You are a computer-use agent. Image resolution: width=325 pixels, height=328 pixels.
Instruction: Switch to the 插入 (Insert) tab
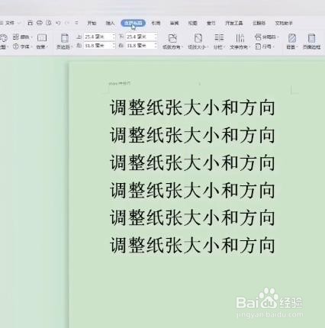tap(110, 23)
